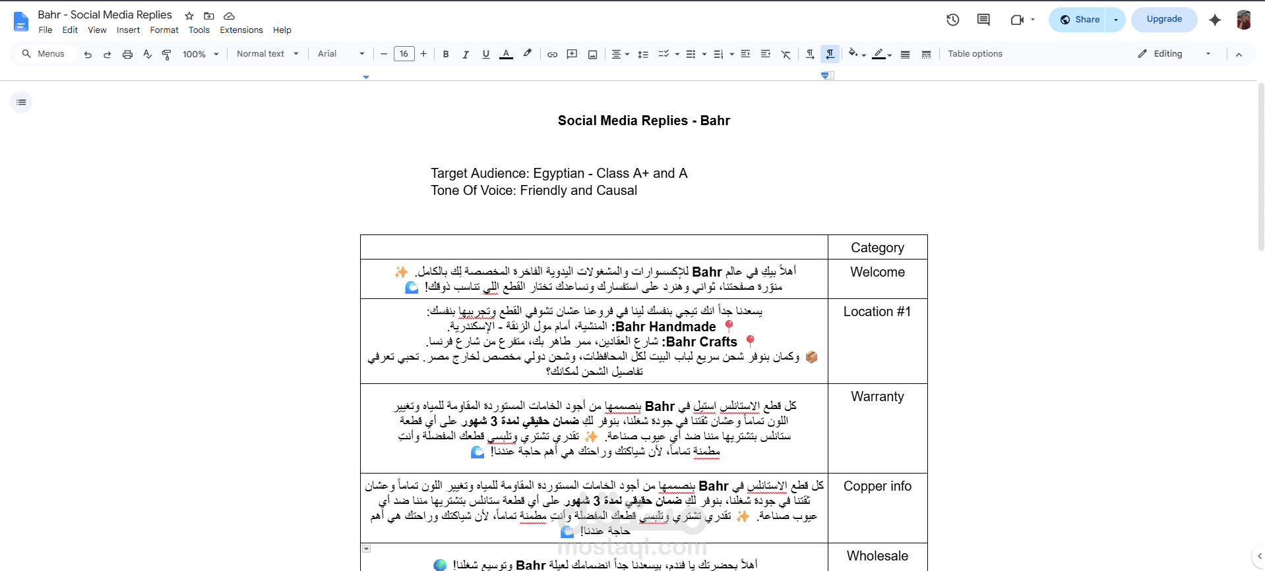This screenshot has width=1265, height=571.
Task: Choose the cell background fill color
Action: [857, 54]
